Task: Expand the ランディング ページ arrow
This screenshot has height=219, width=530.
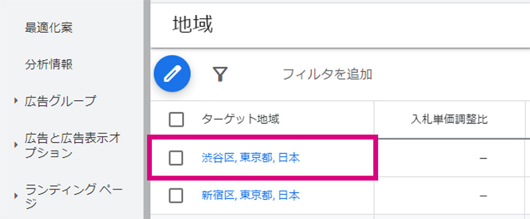Action: click(16, 195)
